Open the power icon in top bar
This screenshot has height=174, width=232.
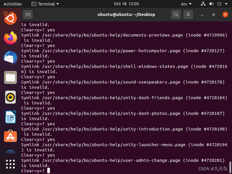tap(219, 4)
